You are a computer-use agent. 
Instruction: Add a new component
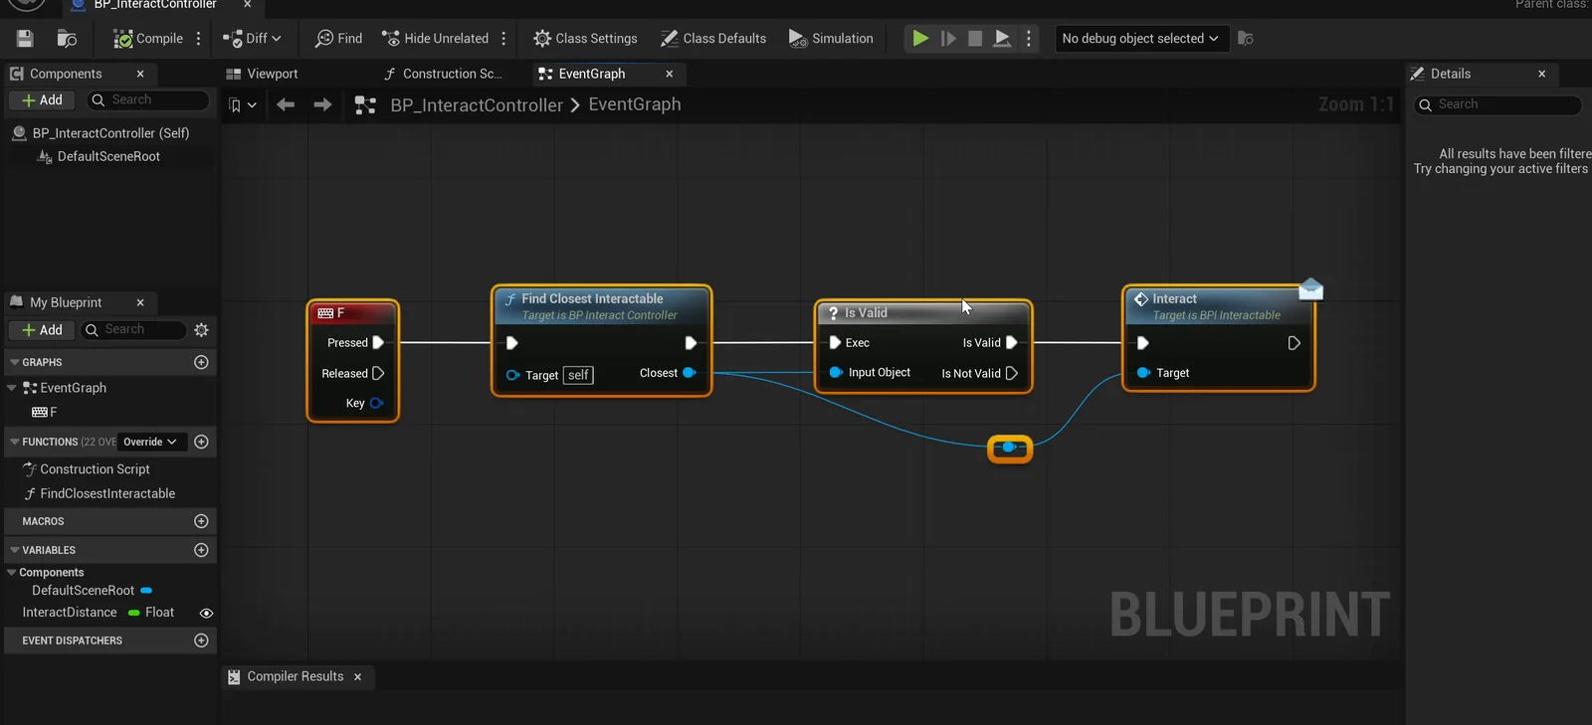pos(42,100)
